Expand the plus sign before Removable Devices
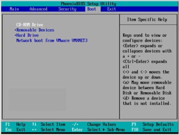Image resolution: width=179 pixels, height=135 pixels. (15, 30)
